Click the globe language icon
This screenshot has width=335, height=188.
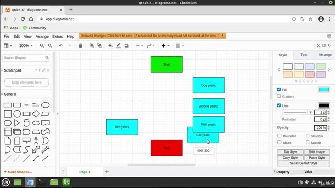coord(329,36)
